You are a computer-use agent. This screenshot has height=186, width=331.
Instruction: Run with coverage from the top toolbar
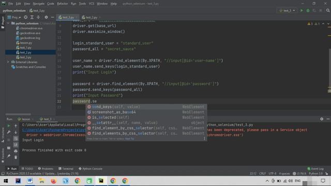[314, 10]
